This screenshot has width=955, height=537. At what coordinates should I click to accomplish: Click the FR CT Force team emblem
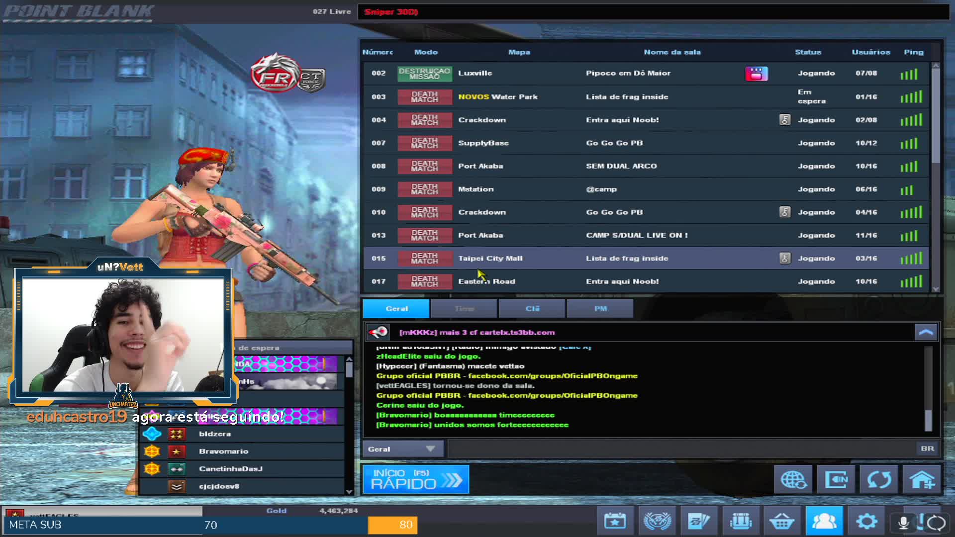288,74
